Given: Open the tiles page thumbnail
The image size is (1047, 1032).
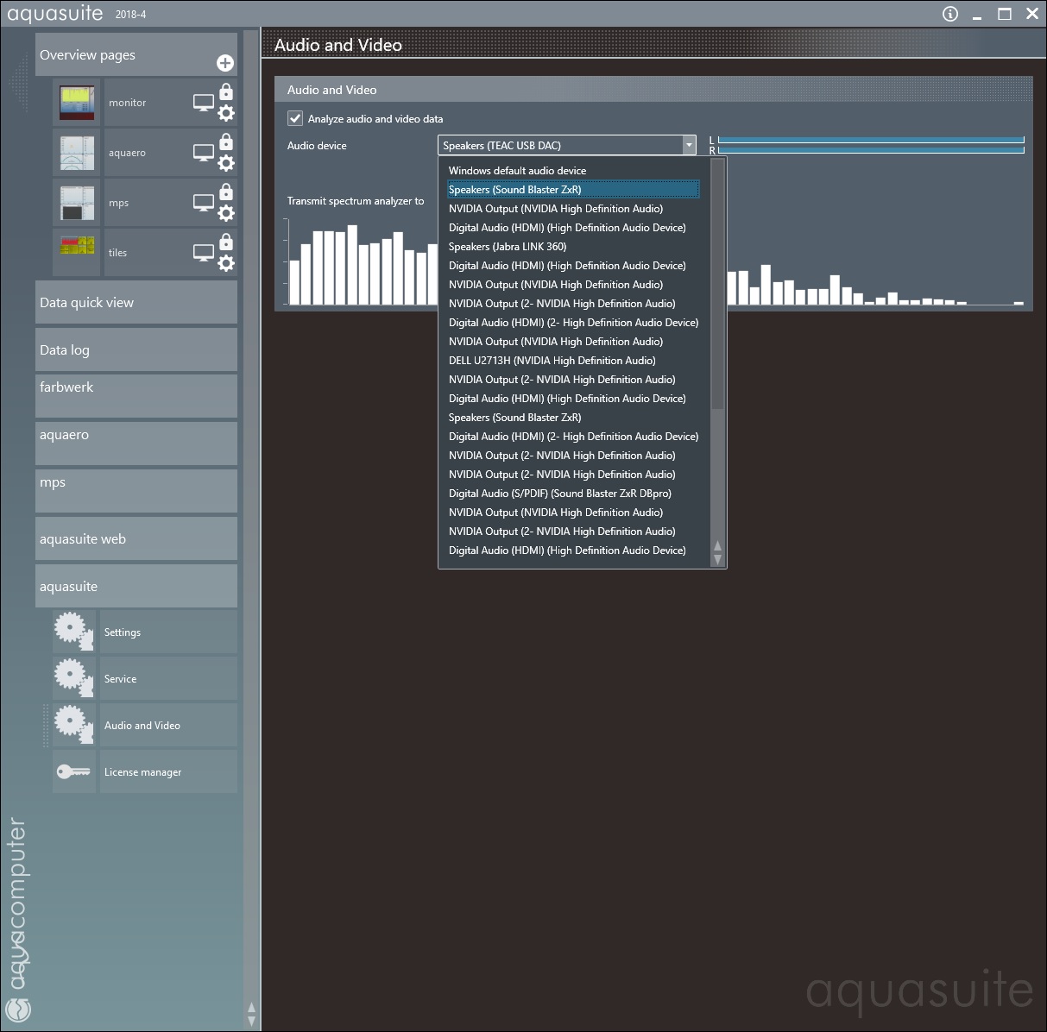Looking at the screenshot, I should coord(77,253).
